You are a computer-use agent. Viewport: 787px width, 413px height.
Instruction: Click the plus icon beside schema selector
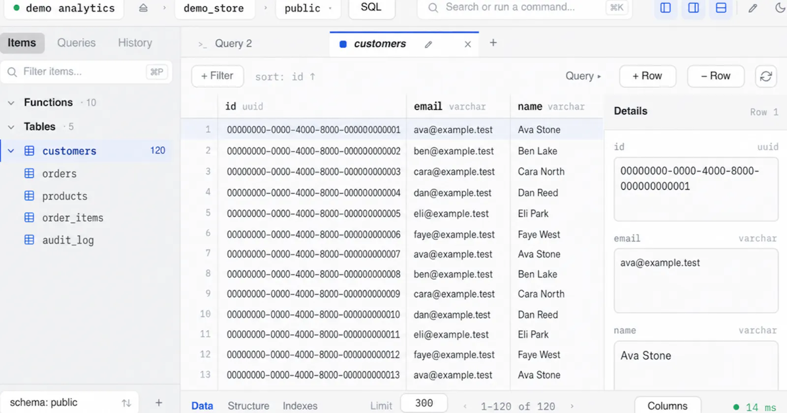159,403
